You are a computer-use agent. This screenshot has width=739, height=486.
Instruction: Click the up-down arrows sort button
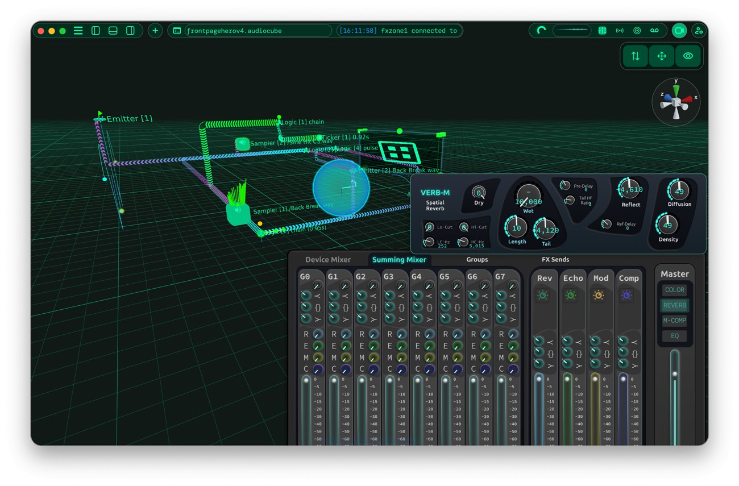tap(636, 56)
